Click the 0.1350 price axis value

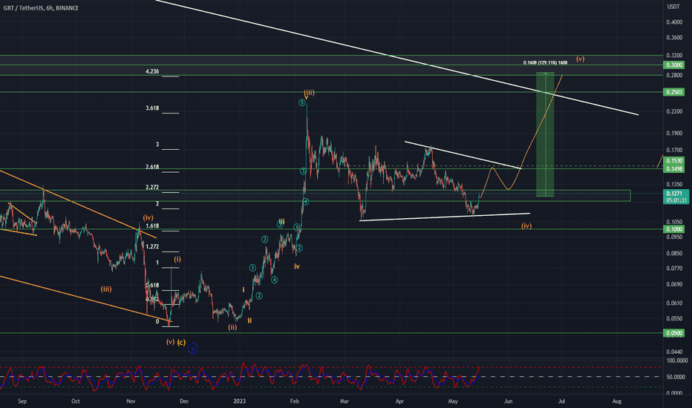coord(674,185)
